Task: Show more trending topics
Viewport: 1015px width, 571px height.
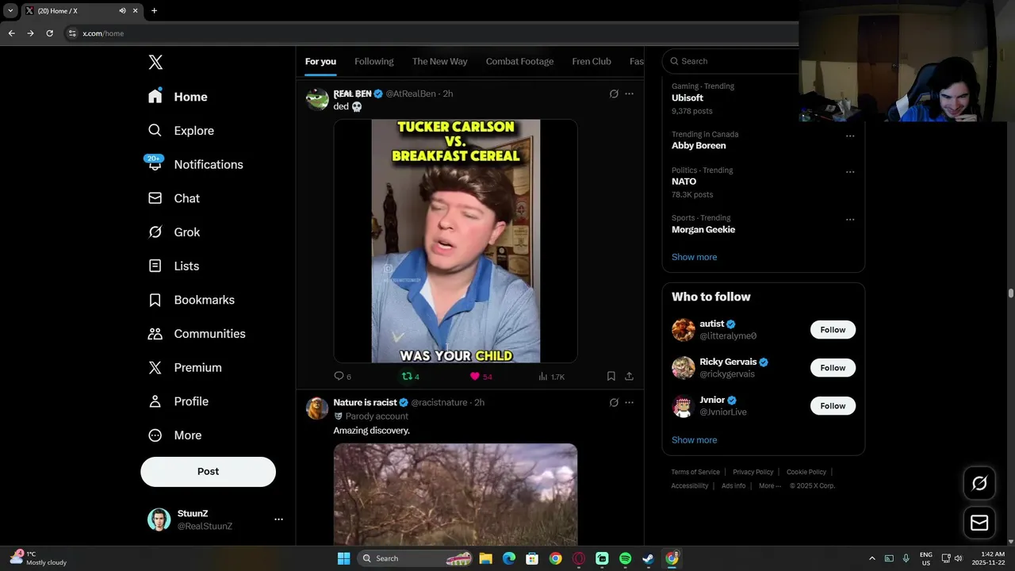Action: [694, 257]
